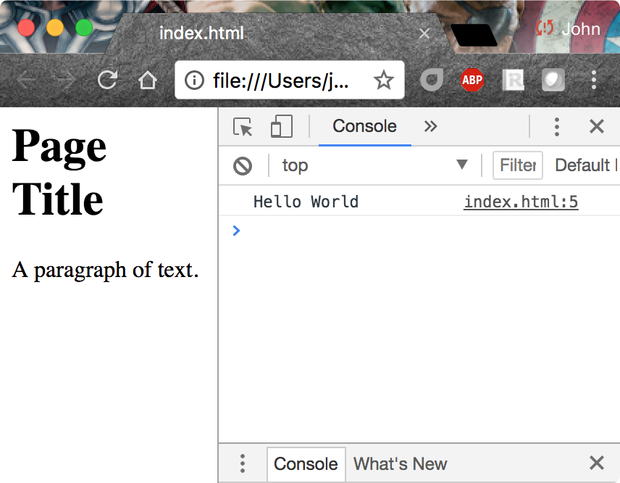The image size is (620, 483).
Task: Bookmark page with the star icon
Action: point(383,80)
